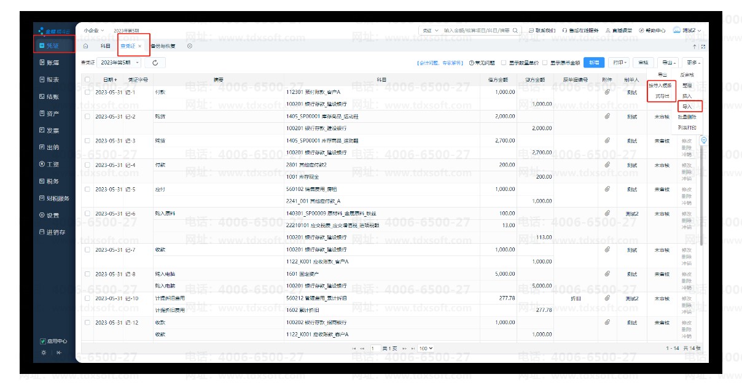The width and height of the screenshot is (742, 385).
Task: Check the voucher 记-4 row checkbox
Action: coord(87,165)
